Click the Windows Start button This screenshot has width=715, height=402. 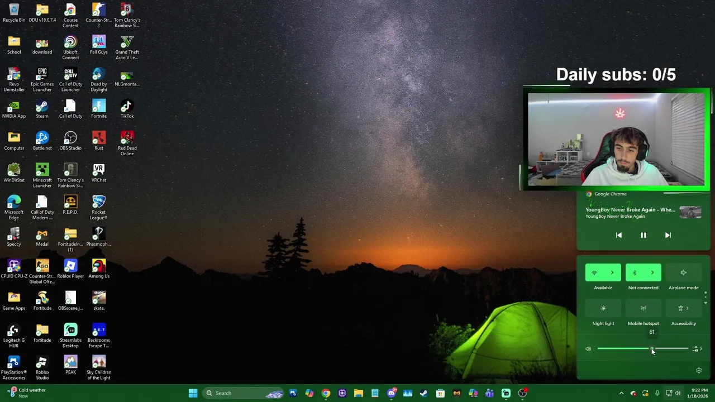pos(193,393)
